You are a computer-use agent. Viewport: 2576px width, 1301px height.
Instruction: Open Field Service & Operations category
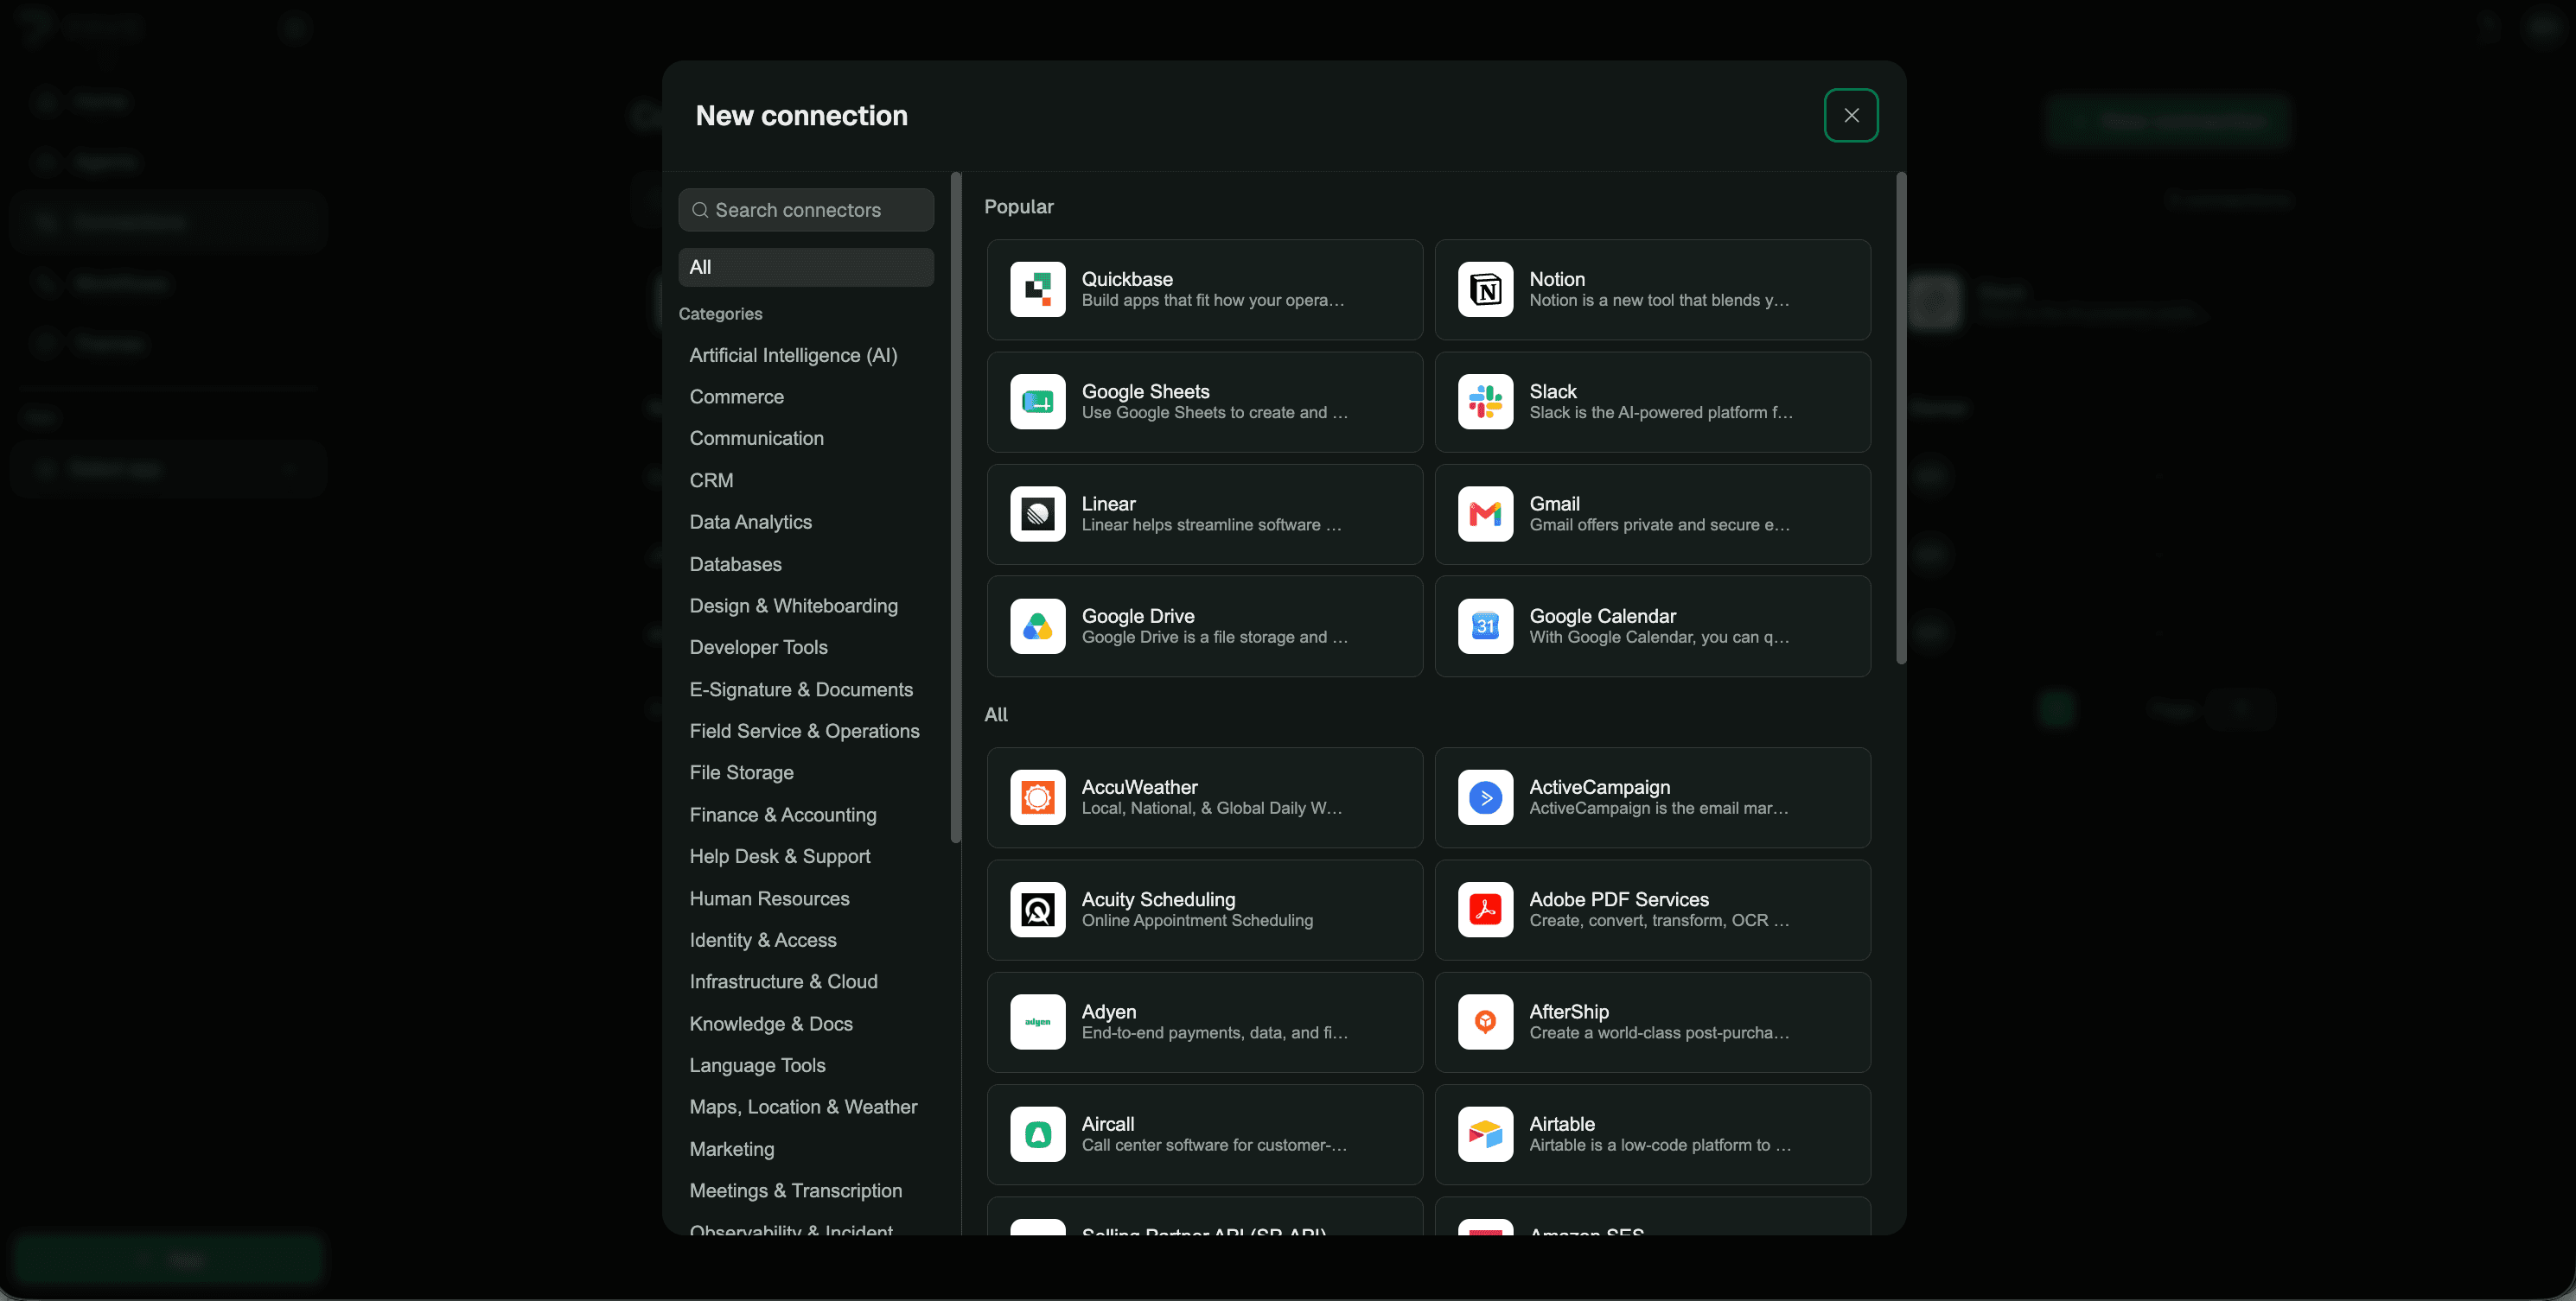point(804,732)
